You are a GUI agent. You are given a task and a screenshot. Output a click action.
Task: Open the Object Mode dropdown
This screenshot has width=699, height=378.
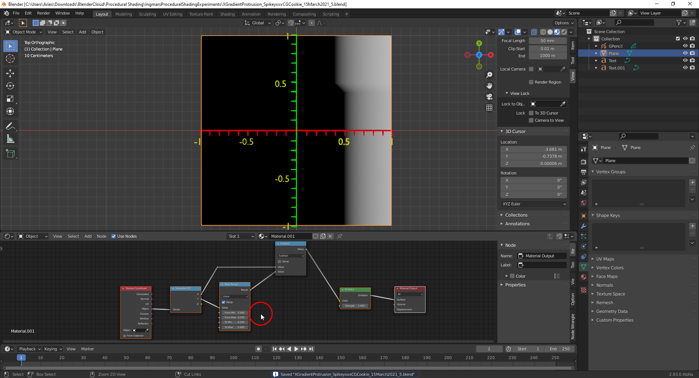point(24,32)
